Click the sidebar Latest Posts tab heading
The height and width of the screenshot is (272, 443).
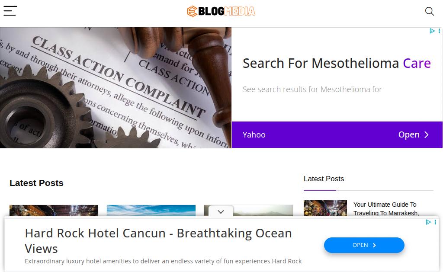click(324, 179)
